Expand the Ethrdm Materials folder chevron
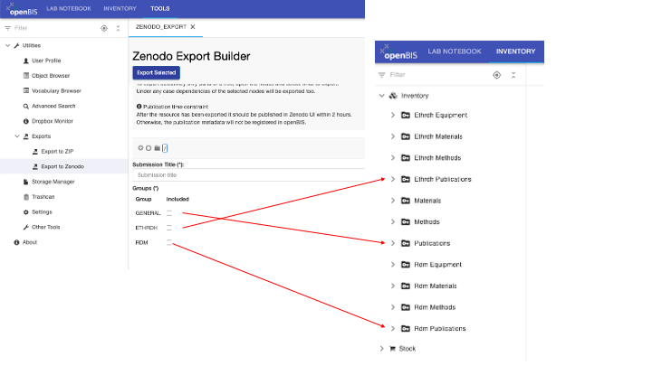 coord(393,136)
